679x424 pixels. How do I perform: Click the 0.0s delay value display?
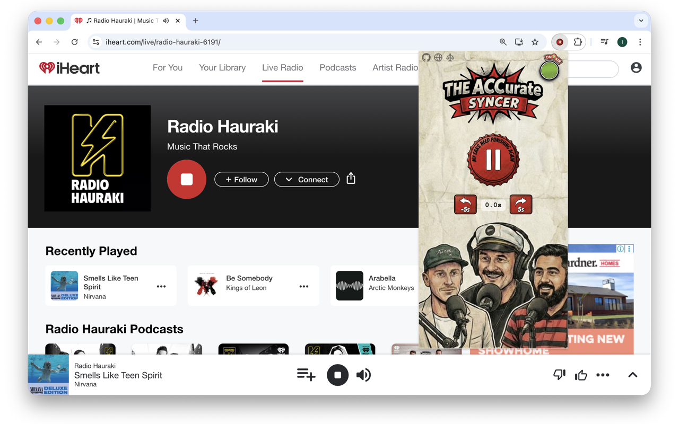(x=493, y=205)
